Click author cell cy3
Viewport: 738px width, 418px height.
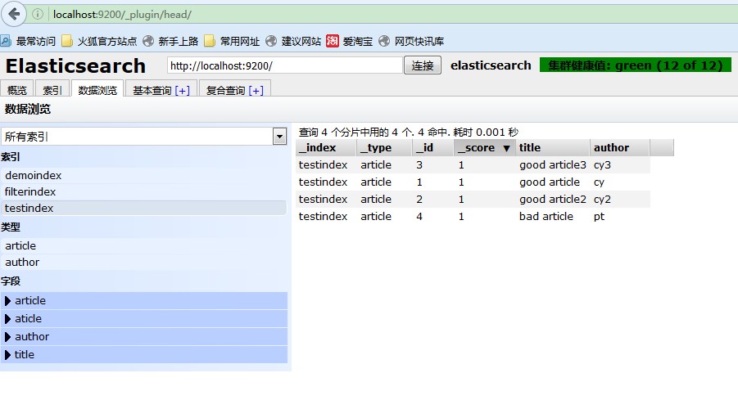click(602, 165)
